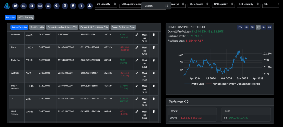Click the fullscreen icon in Search box

click(x=166, y=6)
